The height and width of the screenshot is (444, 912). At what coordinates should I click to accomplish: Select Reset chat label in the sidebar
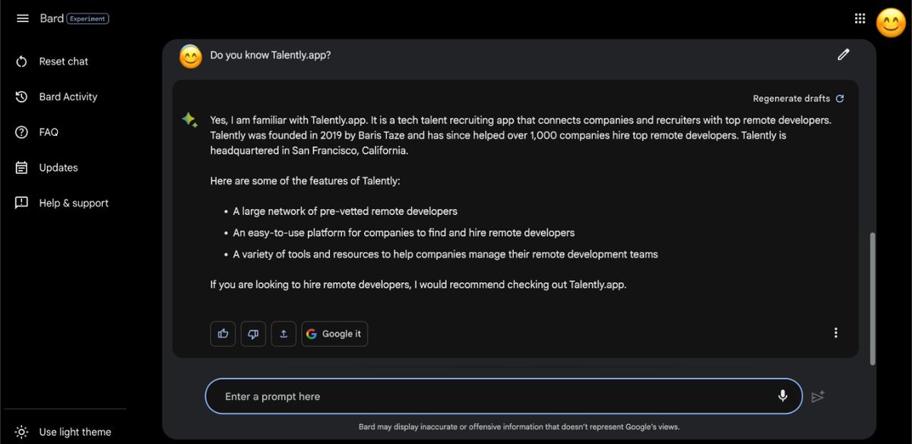[x=64, y=61]
